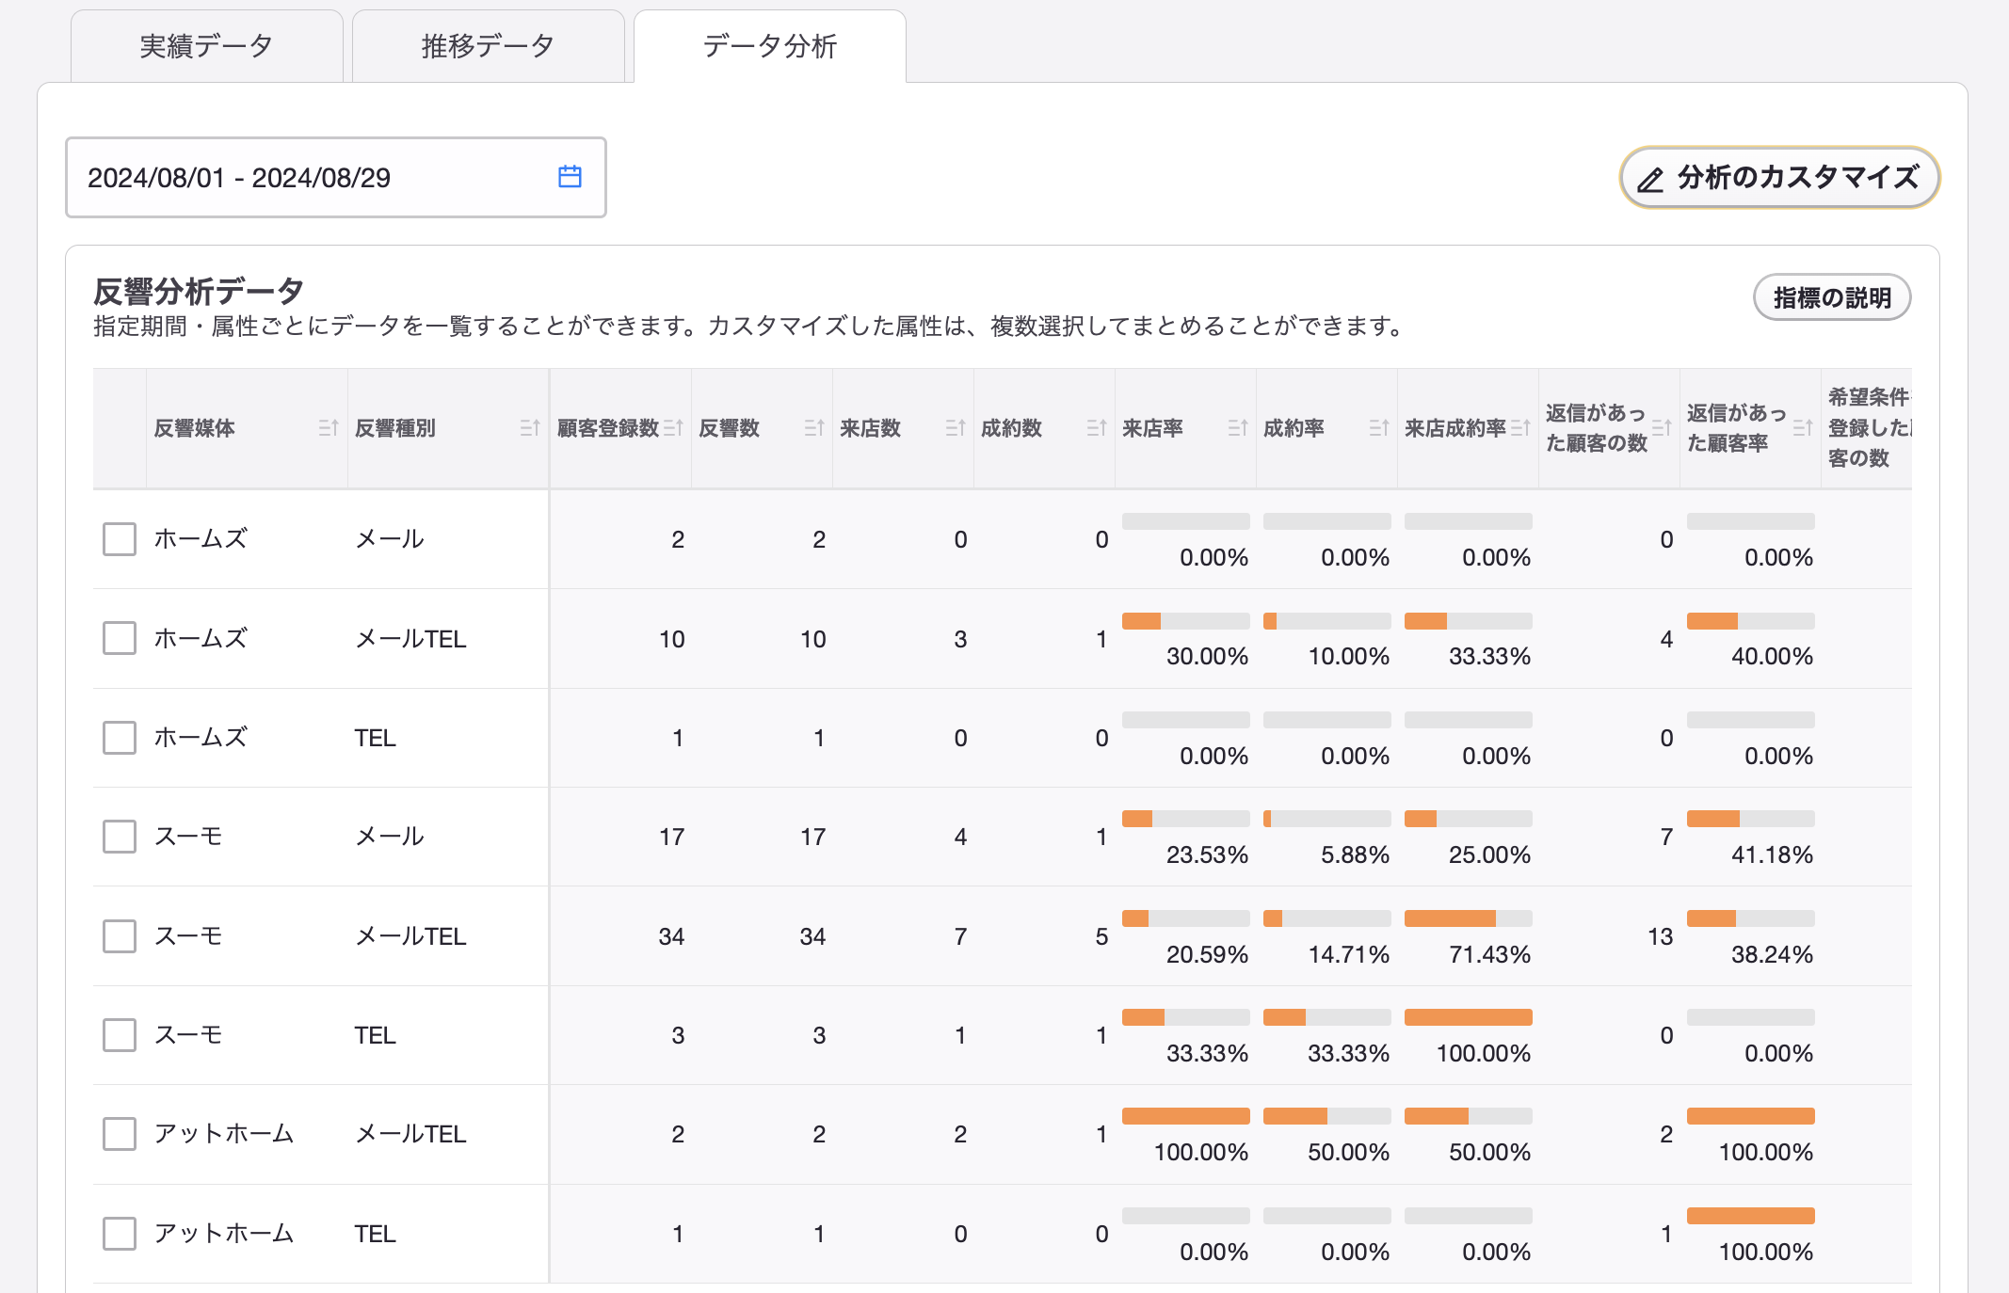Open the calendar icon in date field
This screenshot has width=2009, height=1293.
click(570, 177)
